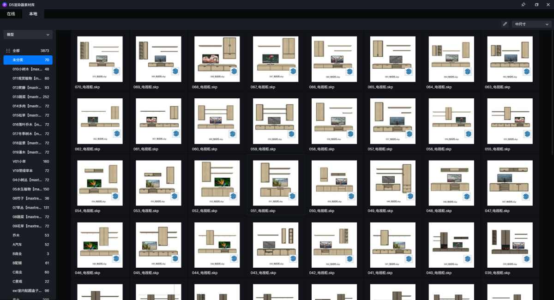
Task: Open the 04小树丛 category
Action: point(28,180)
